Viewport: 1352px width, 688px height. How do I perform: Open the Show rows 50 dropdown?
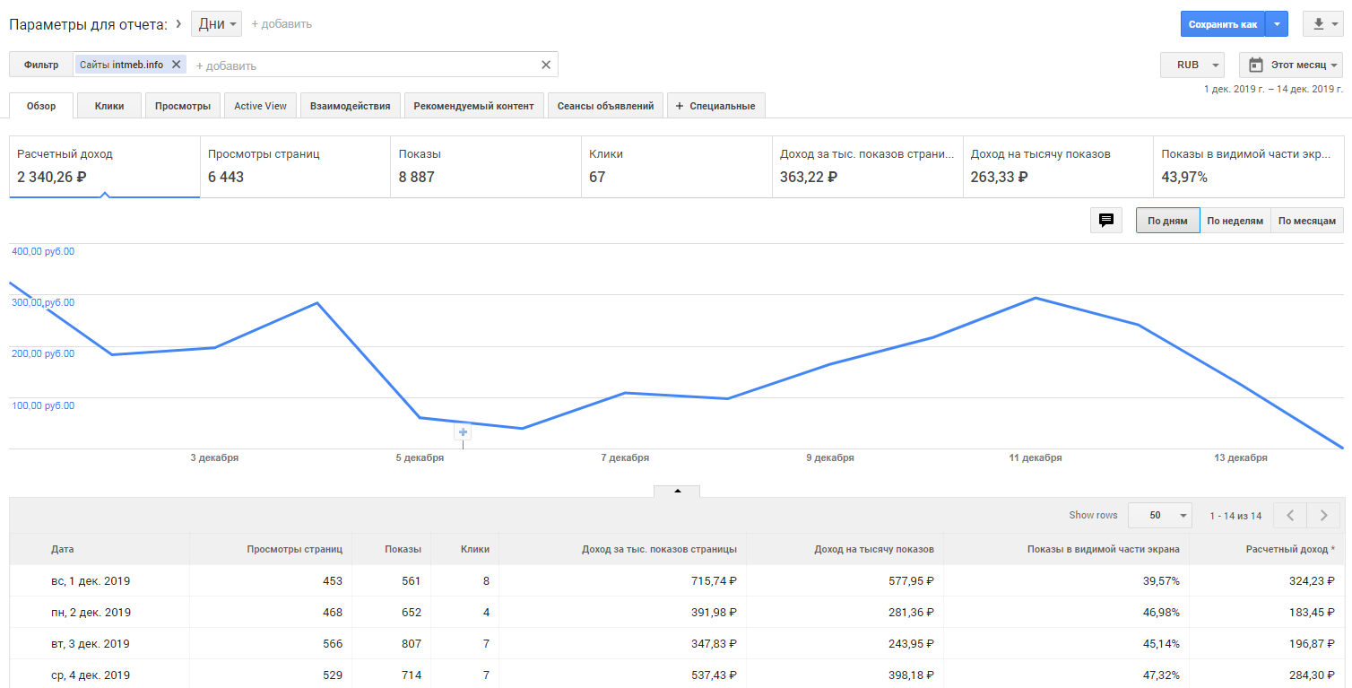[1159, 515]
